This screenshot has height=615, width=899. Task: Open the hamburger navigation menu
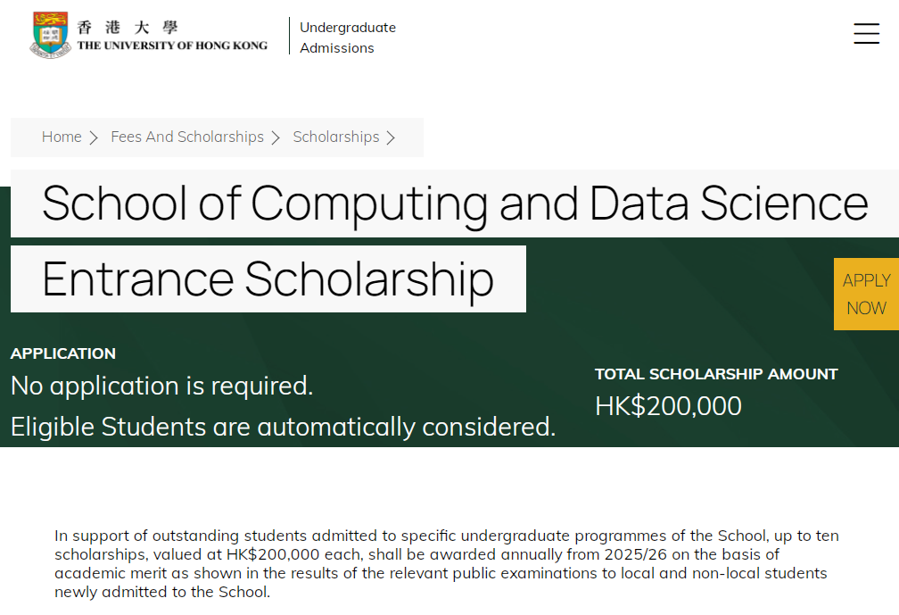click(x=866, y=33)
